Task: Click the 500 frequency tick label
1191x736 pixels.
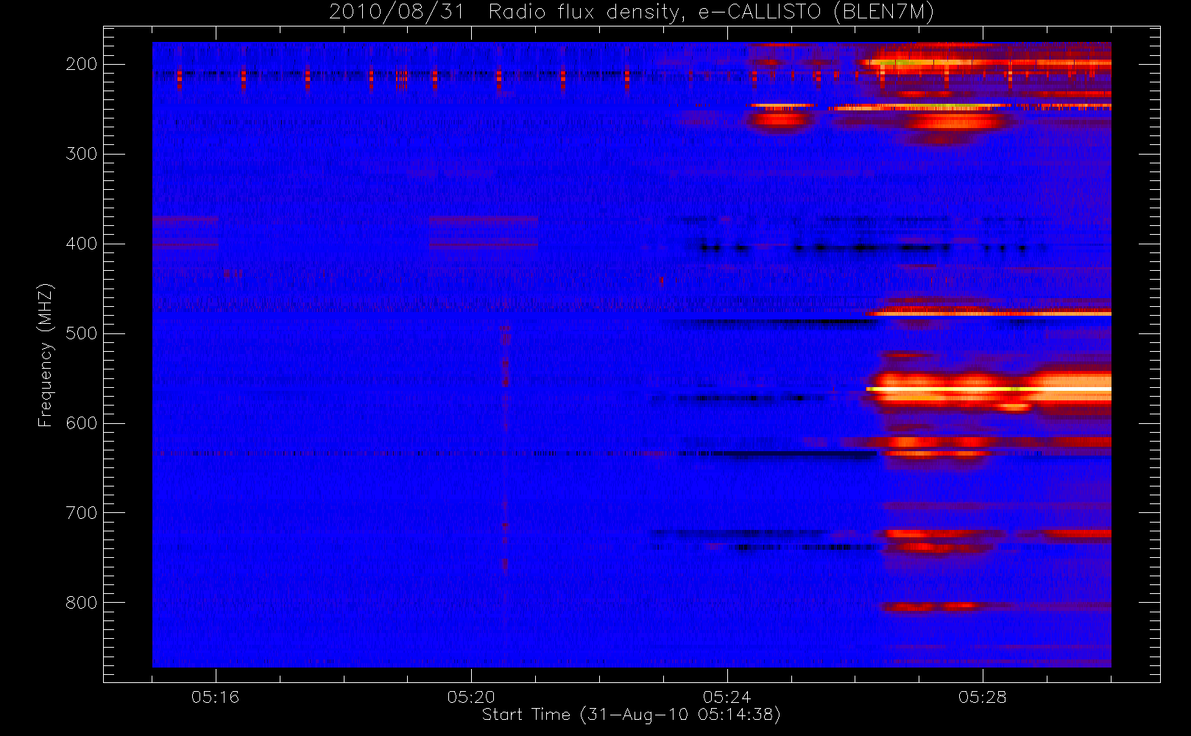Action: tap(82, 333)
